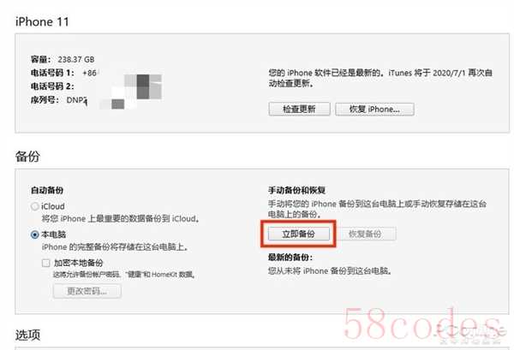The width and height of the screenshot is (514, 350).
Task: Click the 最新的备份 status label
Action: click(290, 258)
